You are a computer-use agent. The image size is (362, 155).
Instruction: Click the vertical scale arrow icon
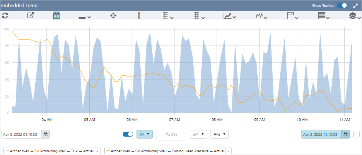point(139,16)
